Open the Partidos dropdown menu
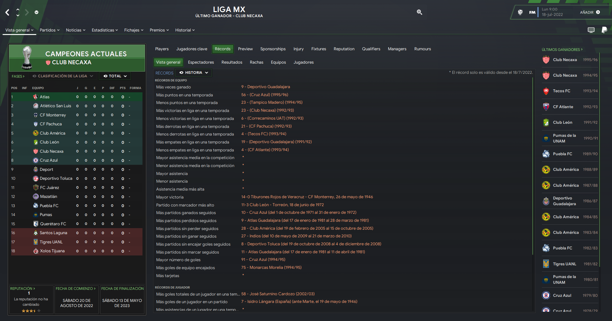612x321 pixels. pyautogui.click(x=49, y=30)
